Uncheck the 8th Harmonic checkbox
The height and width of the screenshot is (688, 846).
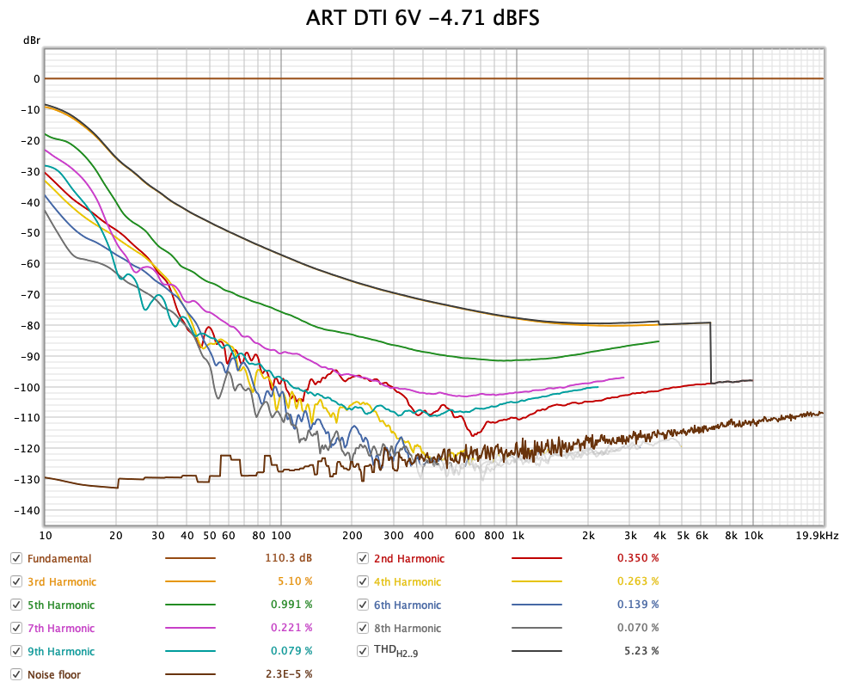click(x=363, y=628)
